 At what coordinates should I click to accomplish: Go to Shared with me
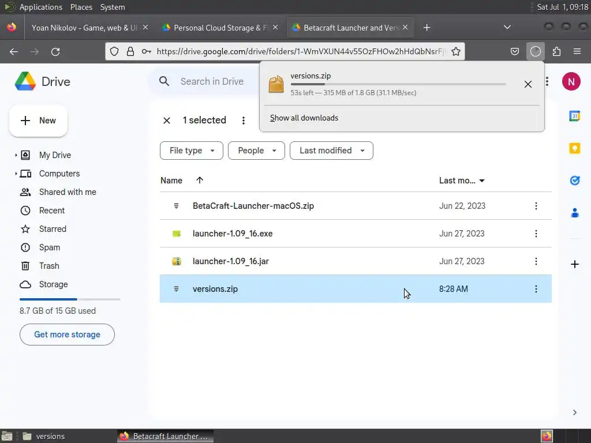[x=68, y=192]
